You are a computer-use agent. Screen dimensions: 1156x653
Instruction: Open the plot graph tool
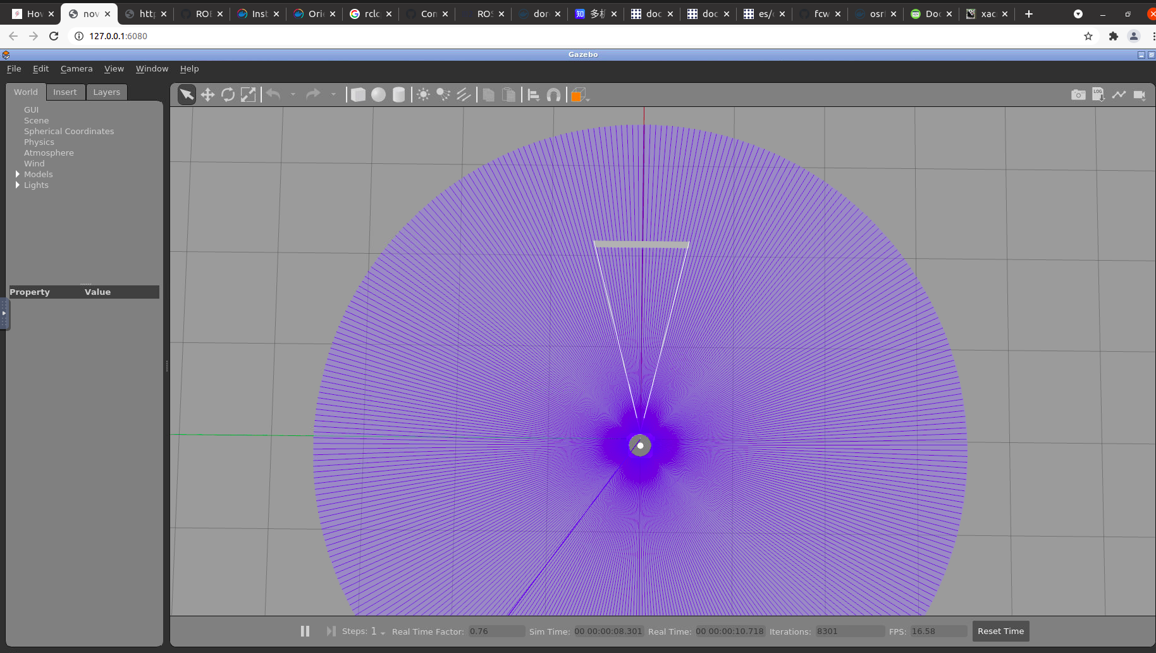[x=1119, y=95]
